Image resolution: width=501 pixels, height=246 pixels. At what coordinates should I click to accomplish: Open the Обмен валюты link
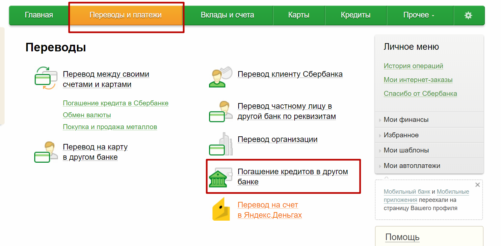(87, 115)
